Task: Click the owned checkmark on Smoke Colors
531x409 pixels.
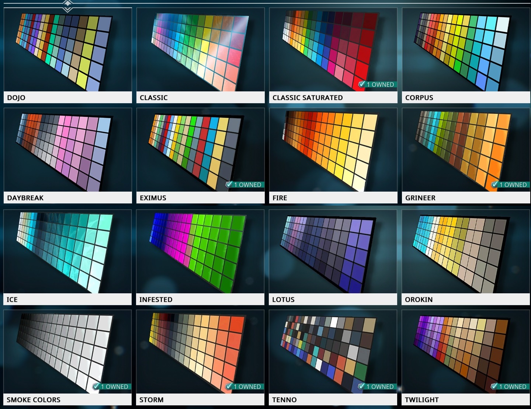Action: point(97,387)
